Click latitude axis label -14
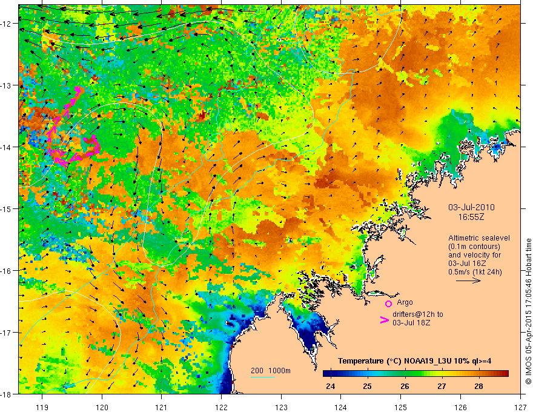 point(7,147)
